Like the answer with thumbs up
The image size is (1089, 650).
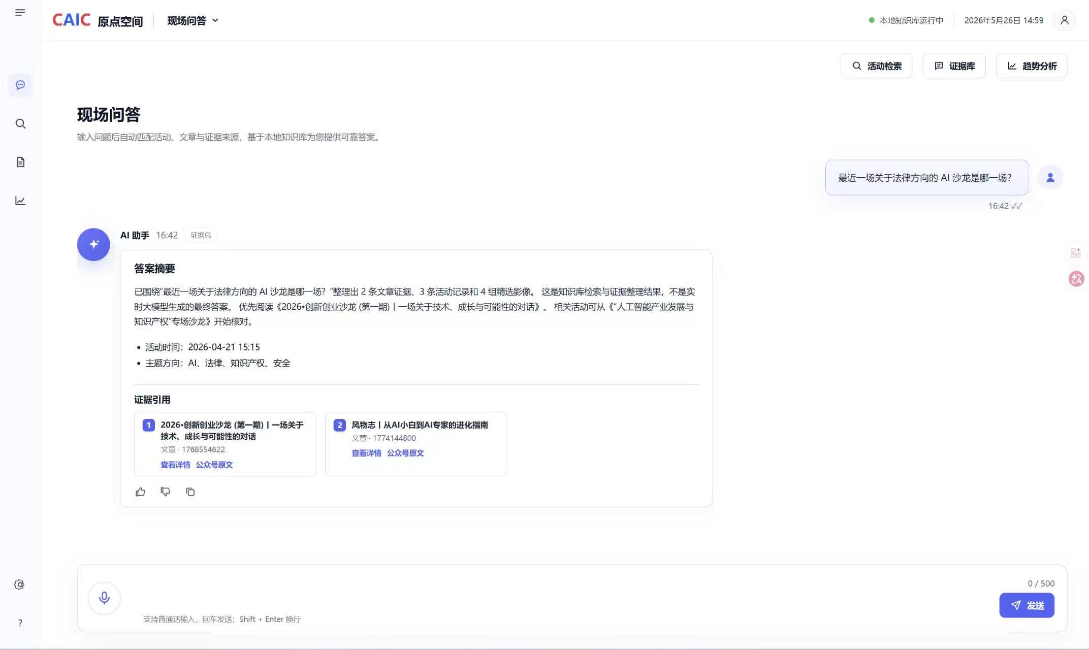pyautogui.click(x=141, y=492)
